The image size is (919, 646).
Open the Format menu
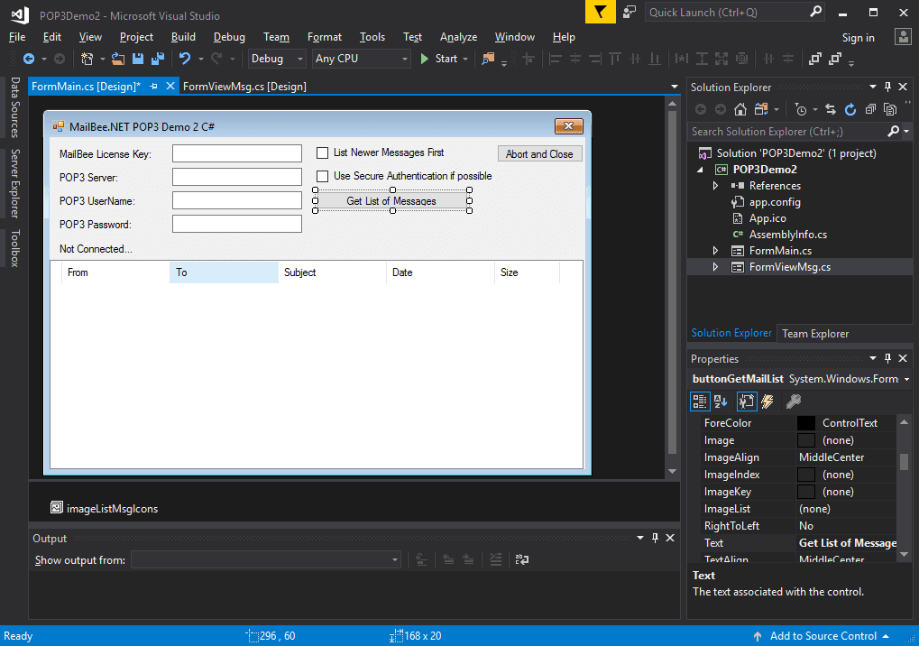(324, 37)
